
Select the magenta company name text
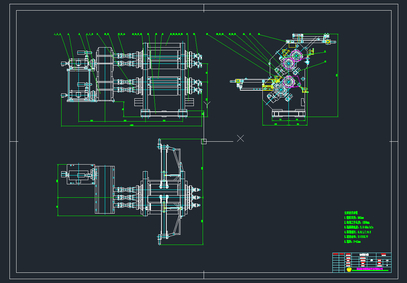point(369,268)
